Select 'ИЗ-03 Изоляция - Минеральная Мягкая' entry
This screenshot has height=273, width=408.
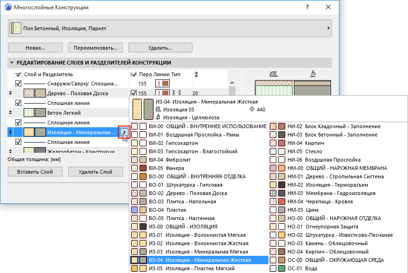[x=199, y=252]
